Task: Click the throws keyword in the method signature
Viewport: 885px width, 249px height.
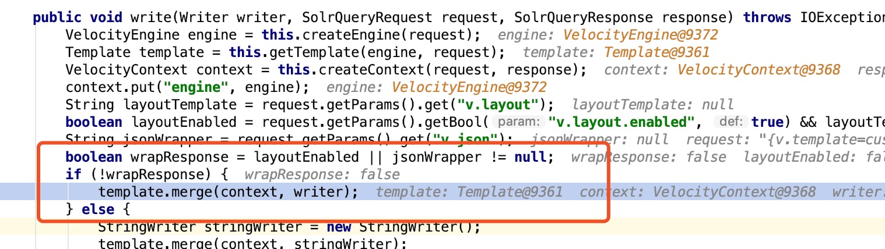Action: (x=767, y=17)
